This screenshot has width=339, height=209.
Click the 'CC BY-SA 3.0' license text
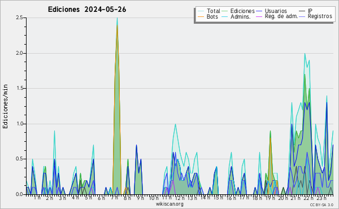[321, 204]
